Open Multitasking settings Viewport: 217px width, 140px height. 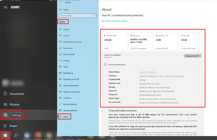pos(68,73)
